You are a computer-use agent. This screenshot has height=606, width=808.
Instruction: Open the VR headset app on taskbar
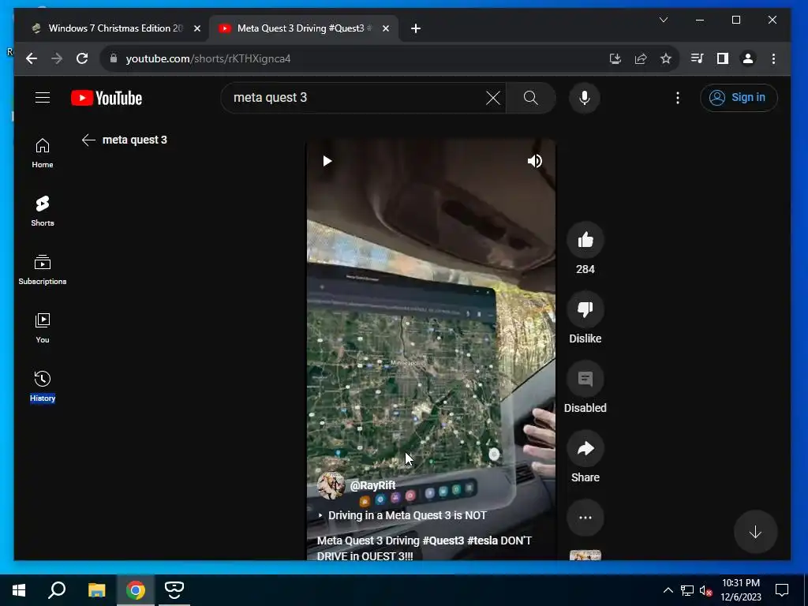pyautogui.click(x=174, y=590)
